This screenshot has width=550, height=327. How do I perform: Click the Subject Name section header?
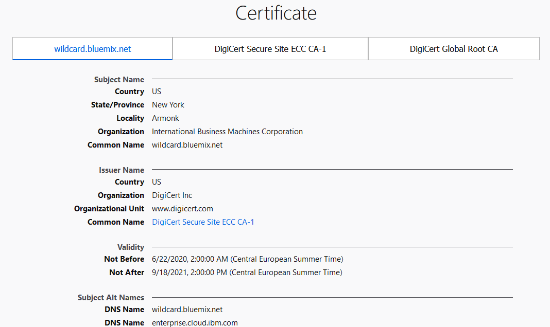[x=119, y=80]
